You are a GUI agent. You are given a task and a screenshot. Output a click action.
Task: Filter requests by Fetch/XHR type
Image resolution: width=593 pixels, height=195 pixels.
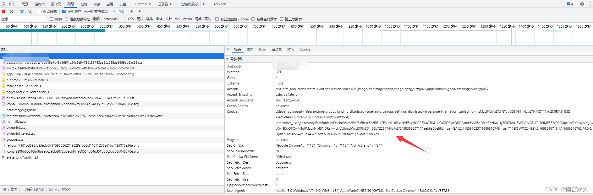click(112, 19)
